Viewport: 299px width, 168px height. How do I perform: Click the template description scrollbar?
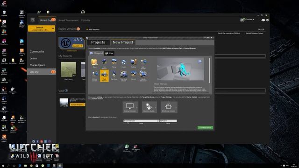[210, 70]
